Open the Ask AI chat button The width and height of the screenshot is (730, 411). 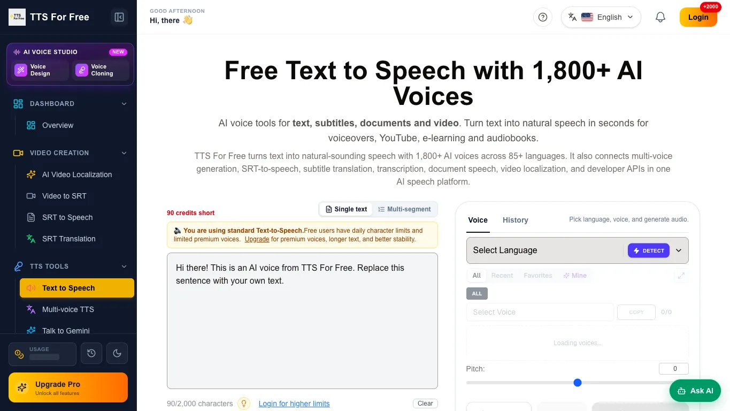(x=695, y=391)
